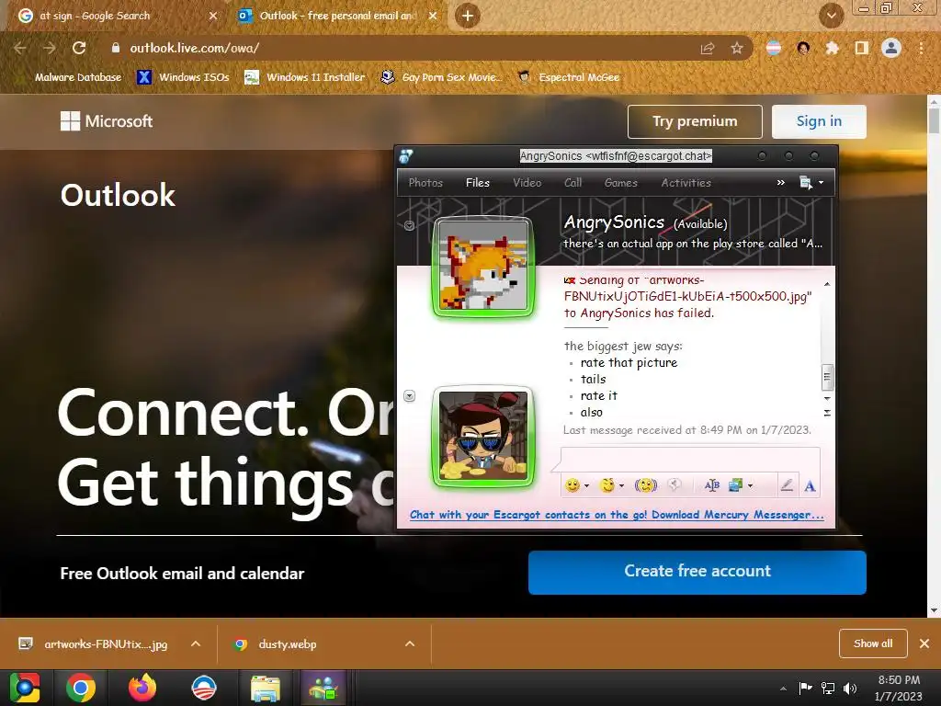Screen dimensions: 941x706
Task: Click the Try premium button
Action: (695, 121)
